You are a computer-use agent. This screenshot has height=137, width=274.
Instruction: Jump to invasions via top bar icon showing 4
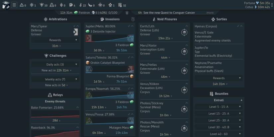[x=72, y=5]
